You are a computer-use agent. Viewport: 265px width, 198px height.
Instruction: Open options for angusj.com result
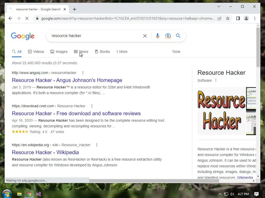[83, 73]
